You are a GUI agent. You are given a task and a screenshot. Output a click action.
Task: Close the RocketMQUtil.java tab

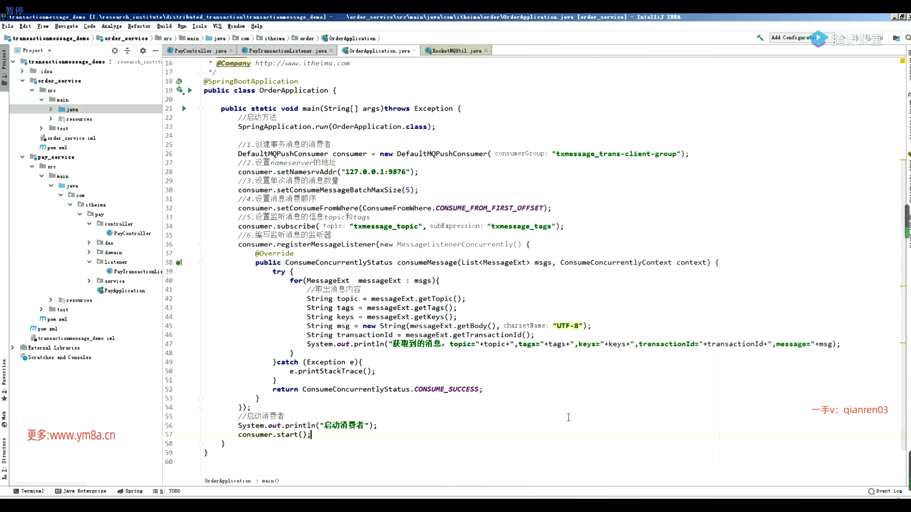point(486,51)
